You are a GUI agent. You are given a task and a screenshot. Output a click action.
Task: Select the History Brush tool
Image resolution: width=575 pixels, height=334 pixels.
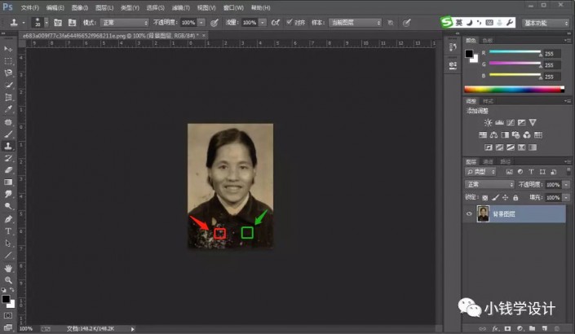pyautogui.click(x=8, y=158)
